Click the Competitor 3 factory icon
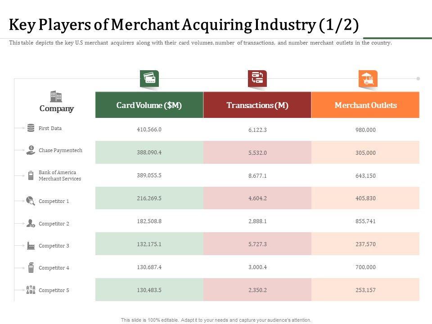Image resolution: width=432 pixels, height=324 pixels. pyautogui.click(x=31, y=246)
